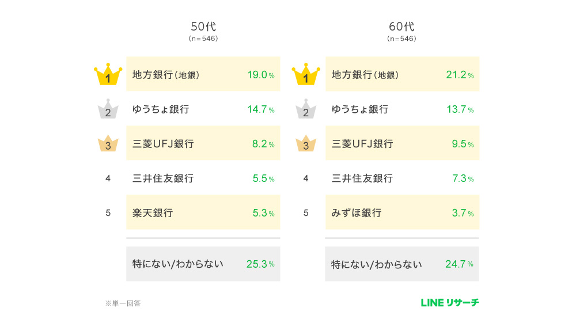Click the 60代 column heading
The height and width of the screenshot is (323, 576).
(401, 26)
